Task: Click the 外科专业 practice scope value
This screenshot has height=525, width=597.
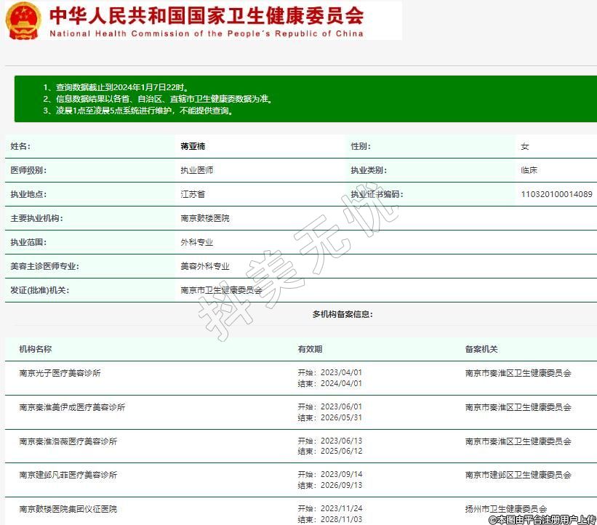Action: [x=196, y=242]
